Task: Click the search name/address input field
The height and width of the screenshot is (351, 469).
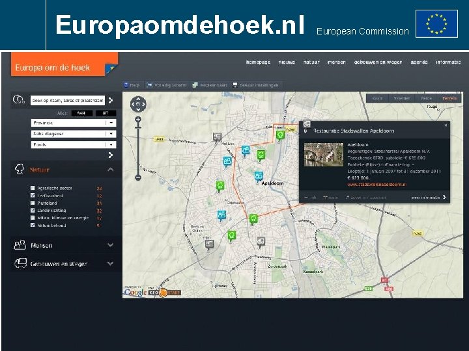Action: coord(68,101)
